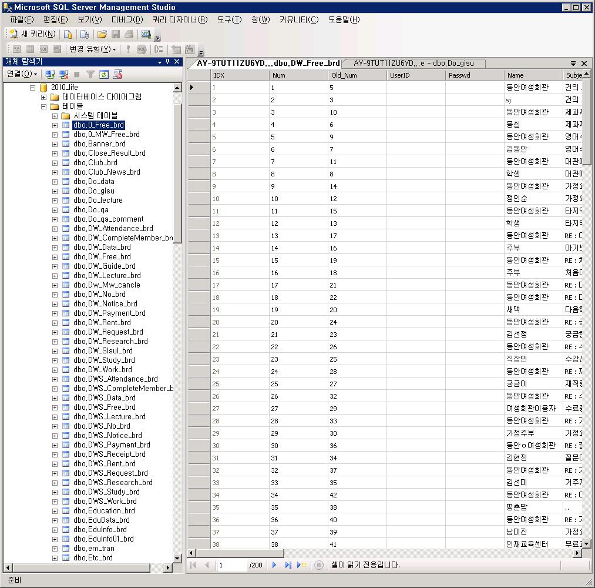Image resolution: width=595 pixels, height=588 pixels.
Task: Click the horizontal scrollbar thumb of the grid
Action: 240,553
